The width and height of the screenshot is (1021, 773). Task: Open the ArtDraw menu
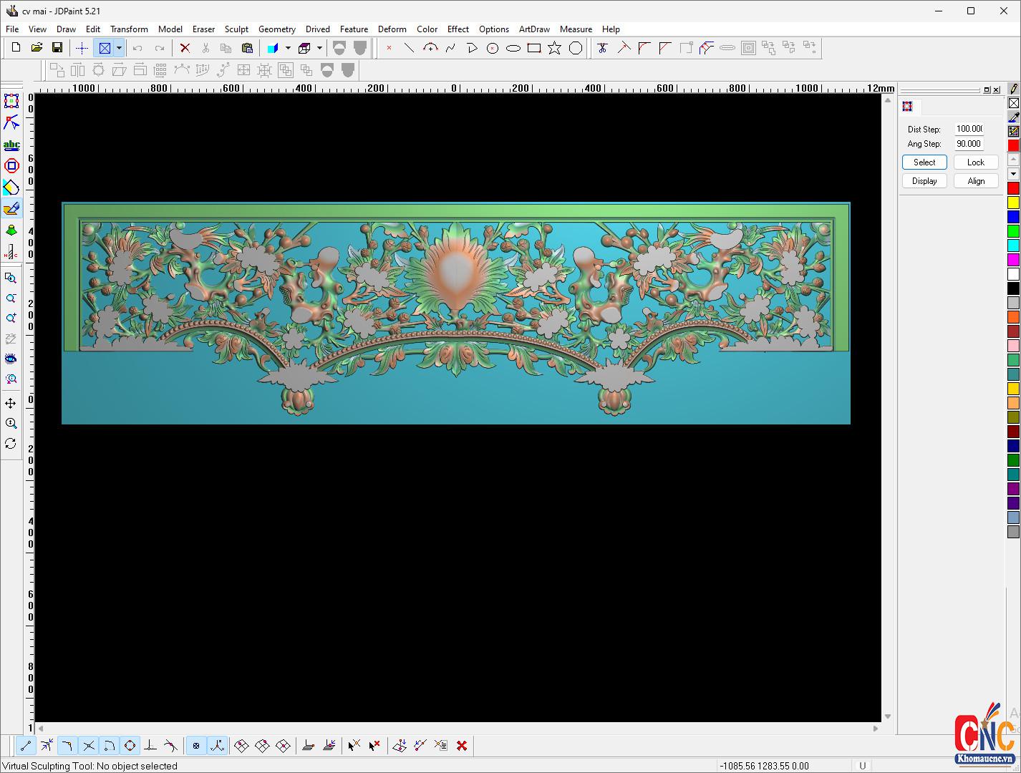534,29
